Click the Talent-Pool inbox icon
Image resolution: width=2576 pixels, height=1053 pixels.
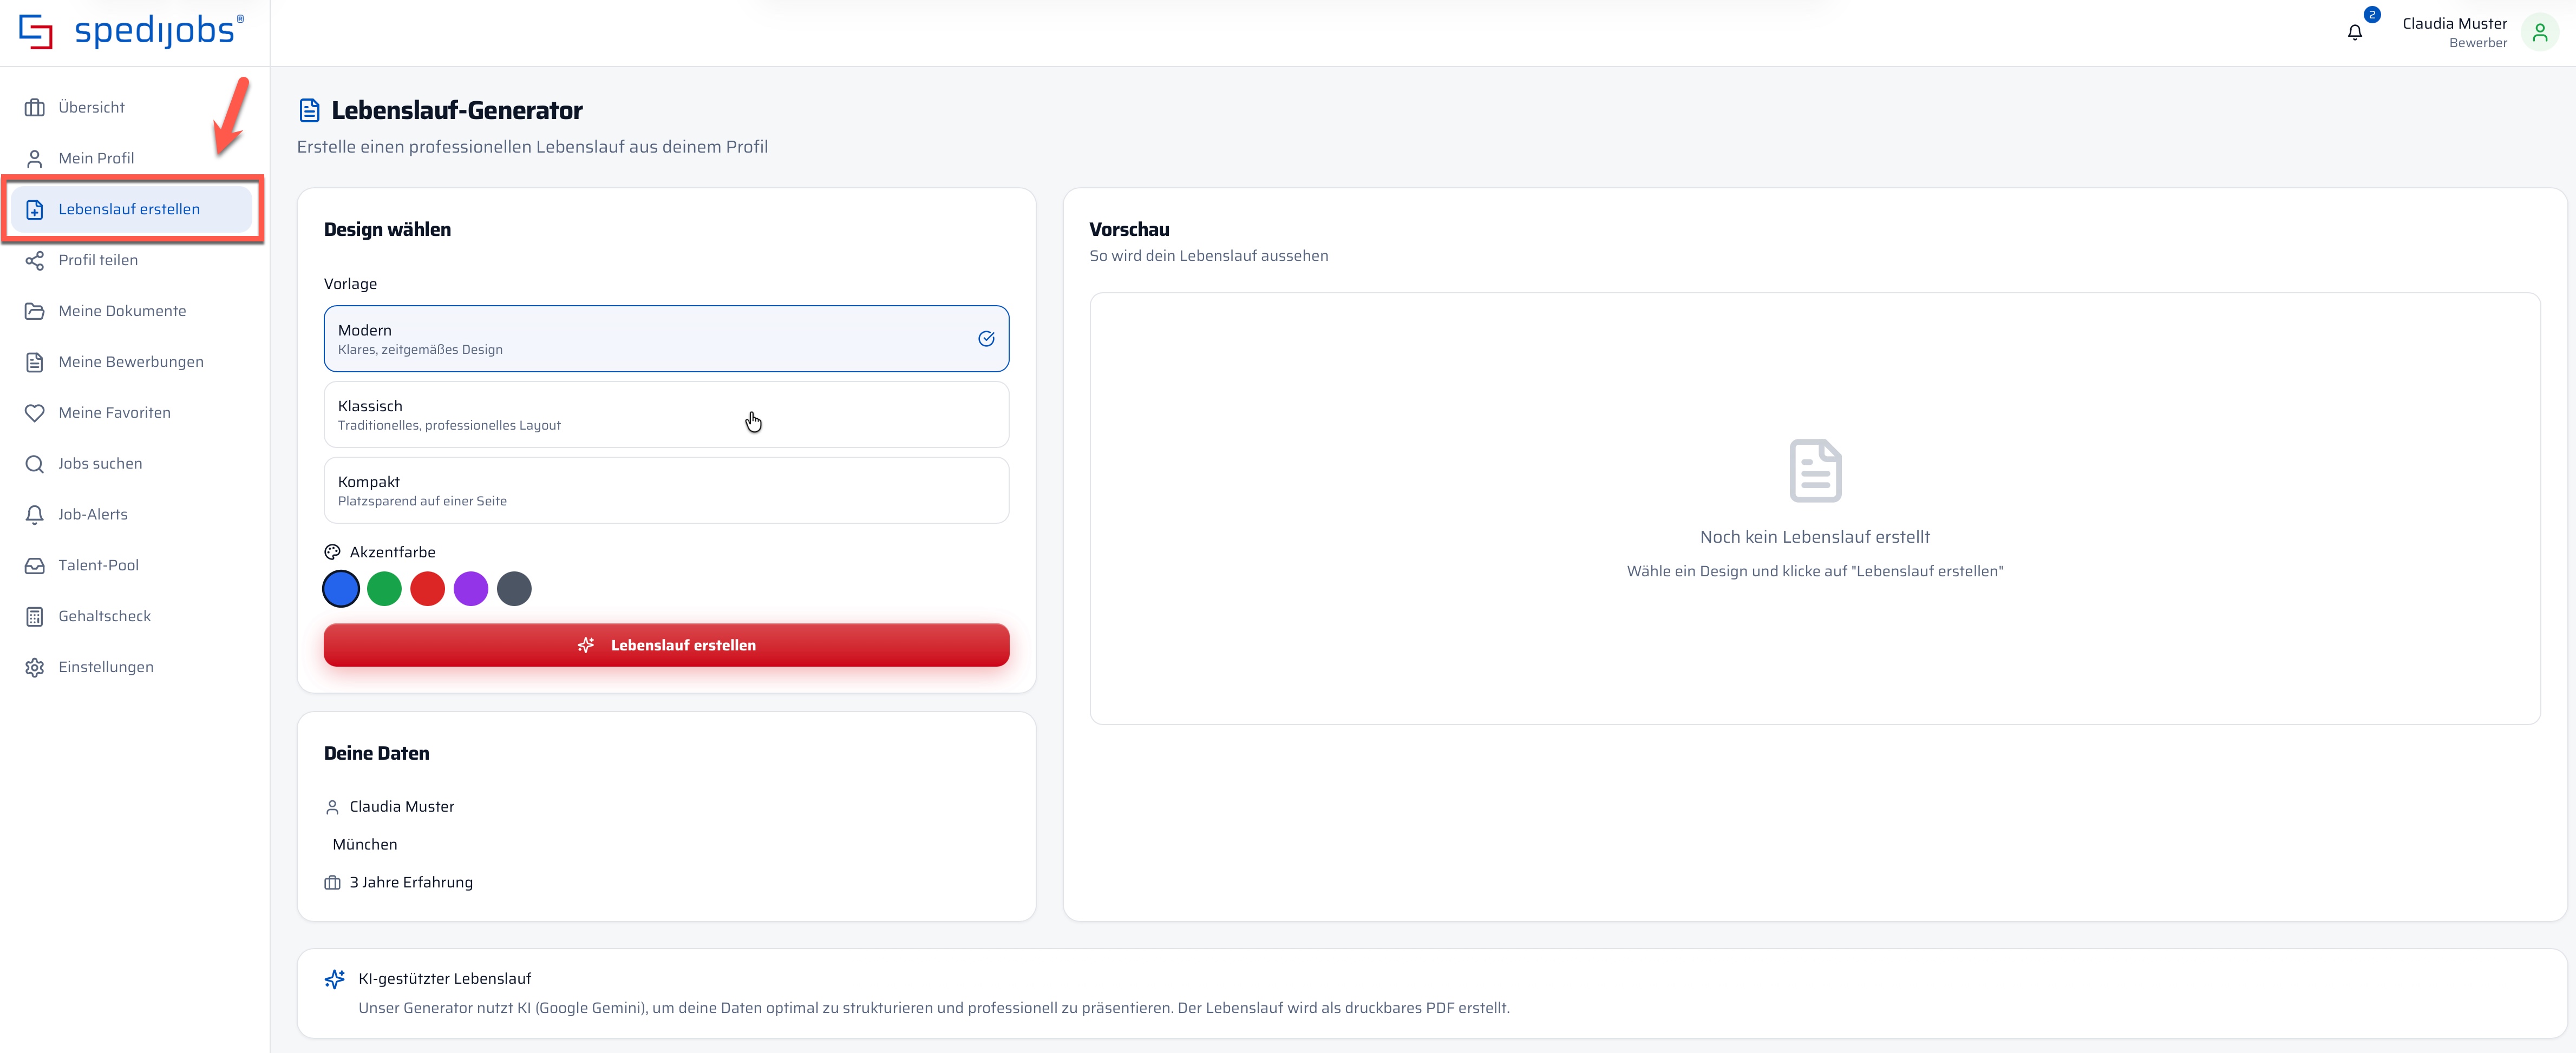click(x=35, y=565)
